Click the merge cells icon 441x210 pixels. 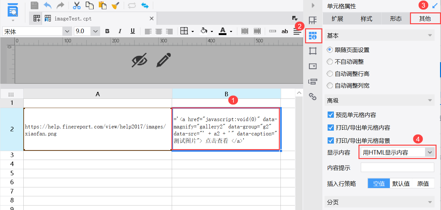tap(245, 31)
